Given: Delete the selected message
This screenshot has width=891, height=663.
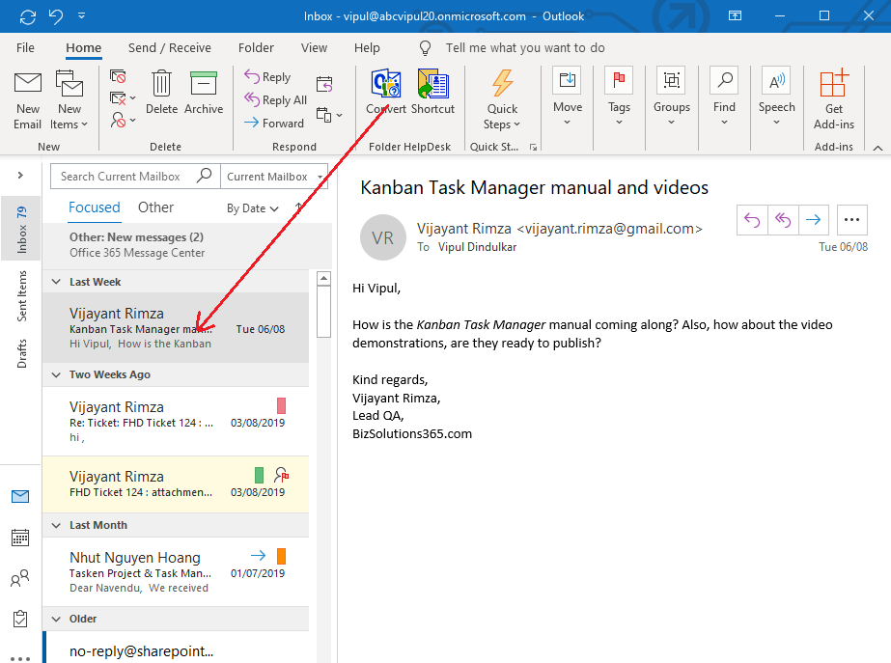Looking at the screenshot, I should [x=162, y=93].
